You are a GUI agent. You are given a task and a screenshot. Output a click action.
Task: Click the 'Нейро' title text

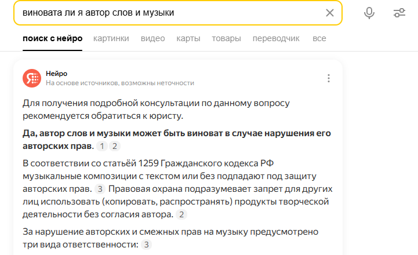tap(56, 74)
